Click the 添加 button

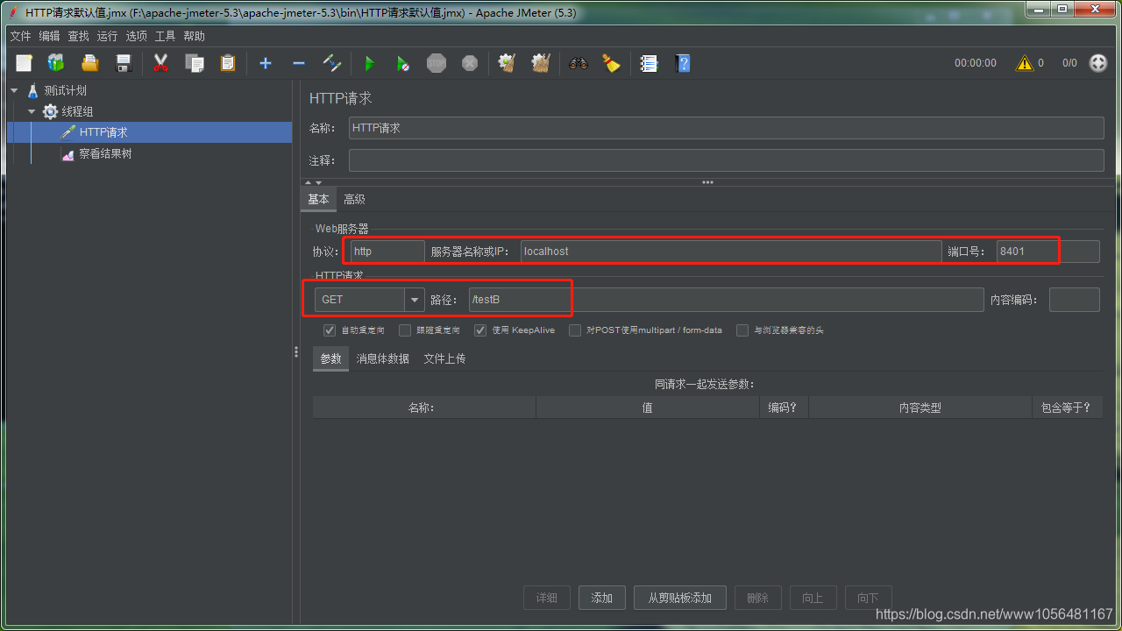click(602, 598)
